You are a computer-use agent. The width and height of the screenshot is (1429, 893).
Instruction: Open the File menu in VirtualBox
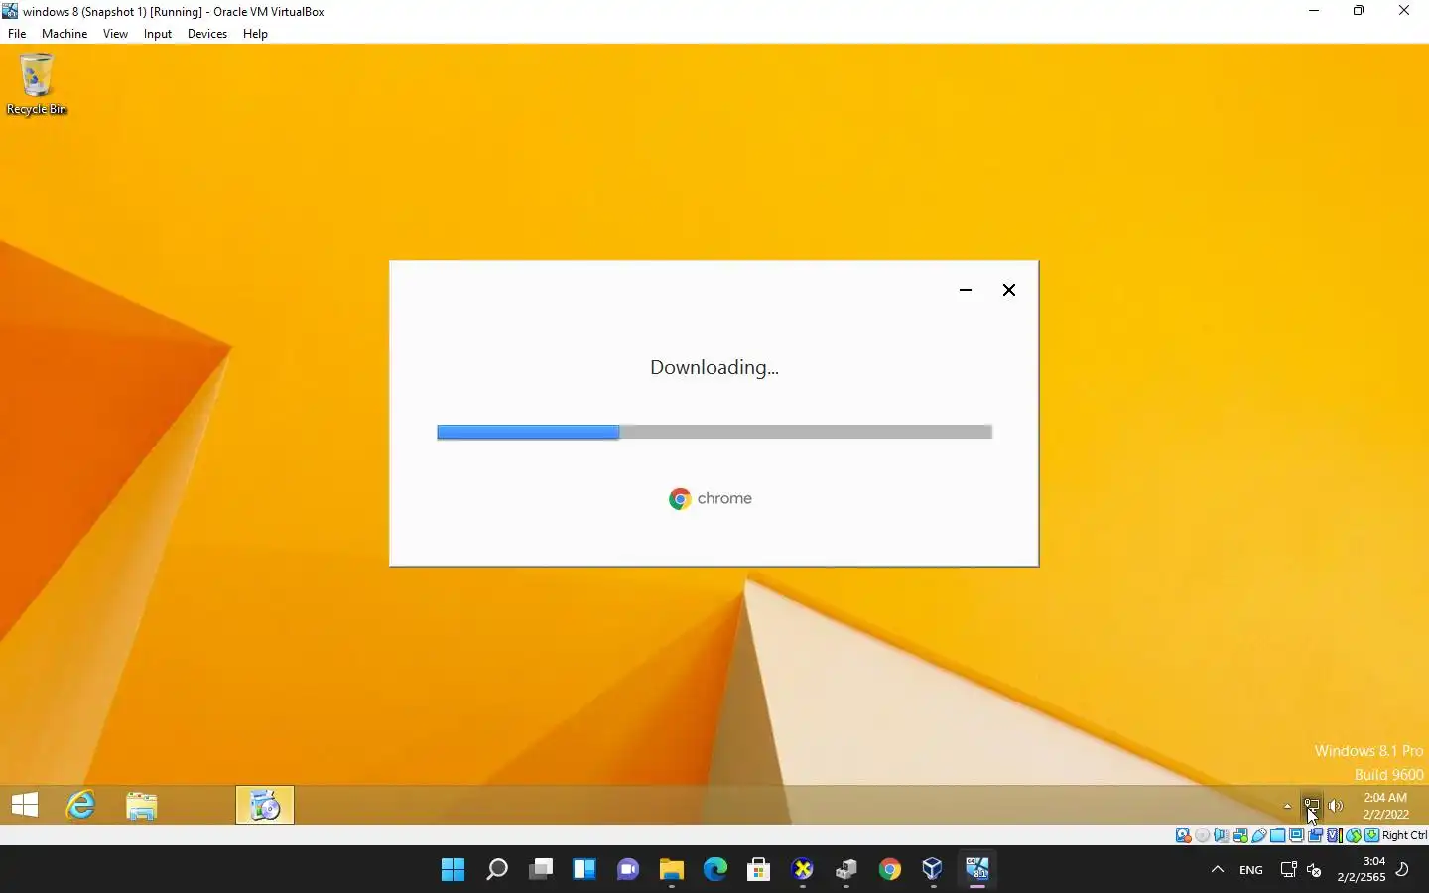17,34
